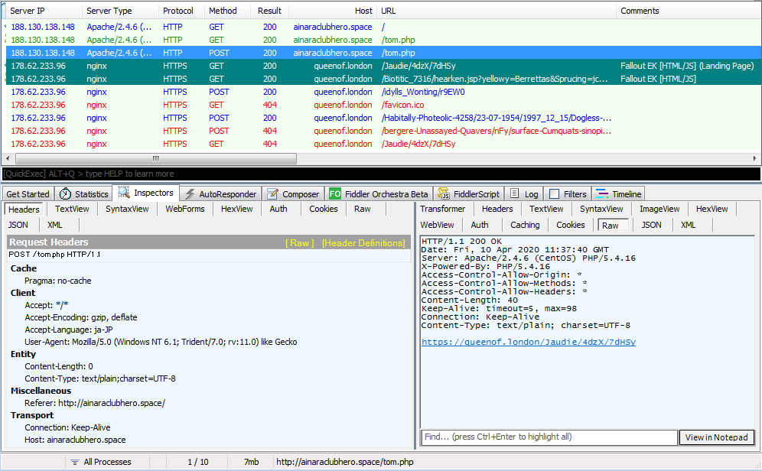The height and width of the screenshot is (471, 762).
Task: Open the response Caching tab
Action: click(525, 225)
